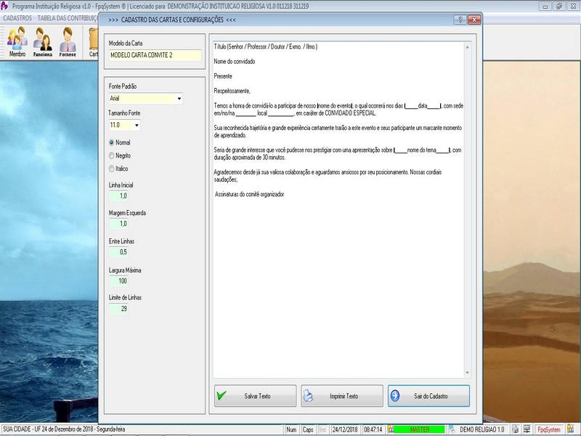This screenshot has height=436, width=581.
Task: Close the Cadastro das Cartas dialog
Action: tap(474, 20)
